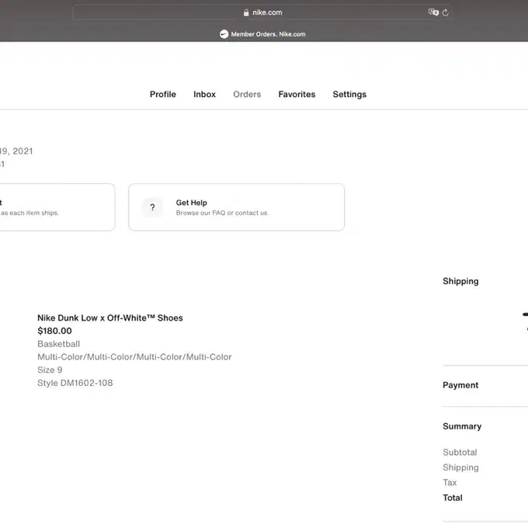
Task: Open the Inbox tab
Action: click(x=204, y=94)
